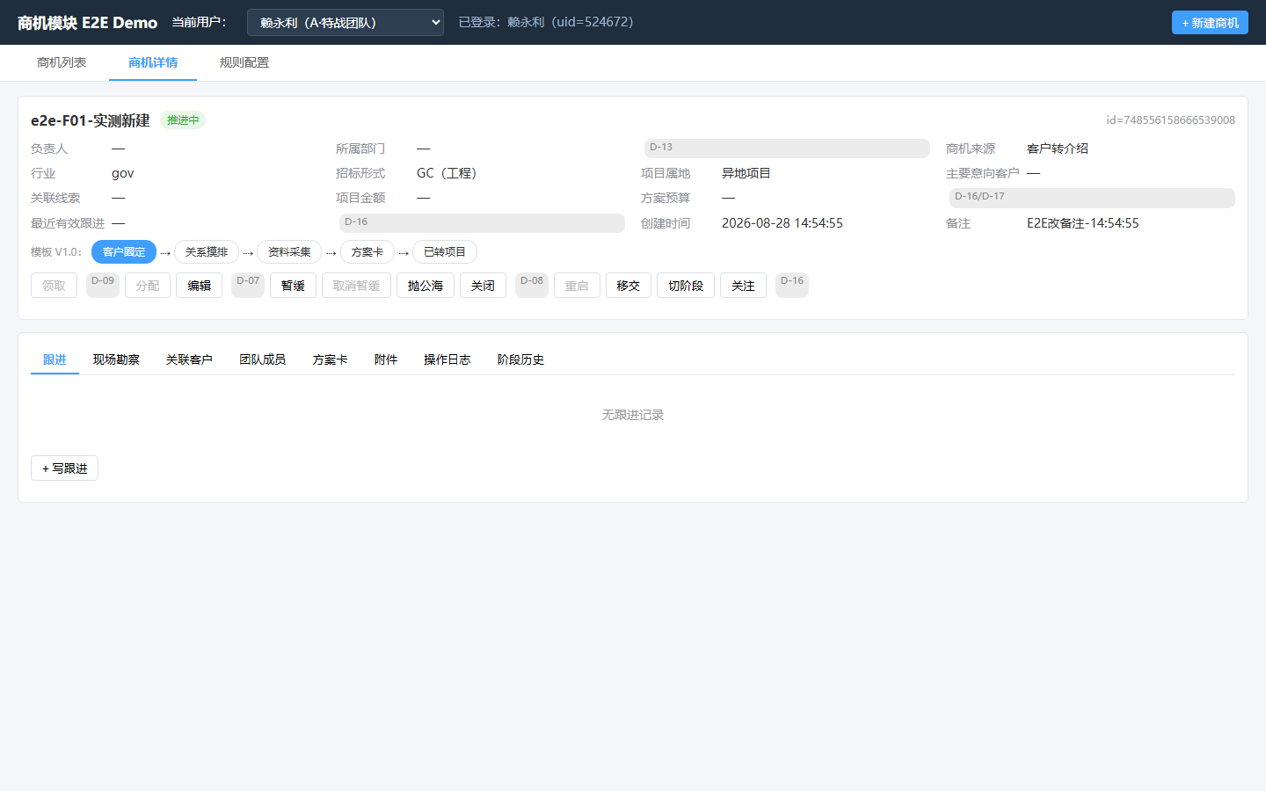Select the 已转项目 stage pill
This screenshot has height=791, width=1266.
(x=445, y=252)
